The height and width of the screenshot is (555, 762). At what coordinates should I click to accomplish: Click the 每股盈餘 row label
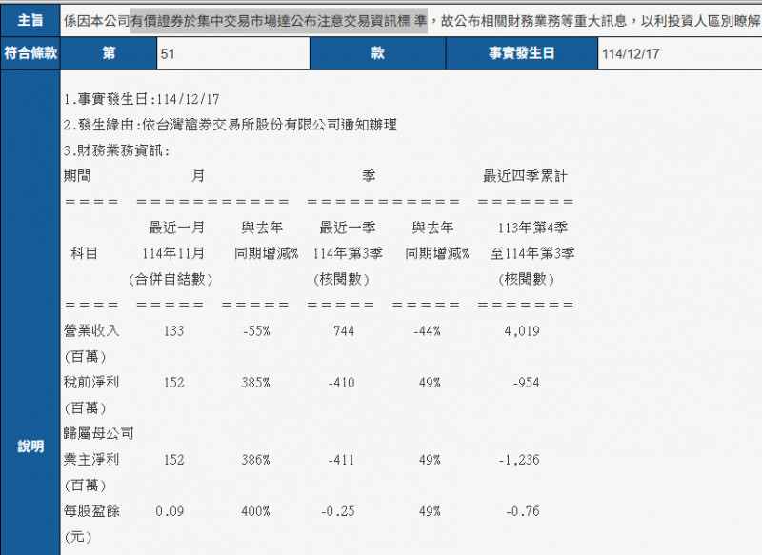[90, 511]
